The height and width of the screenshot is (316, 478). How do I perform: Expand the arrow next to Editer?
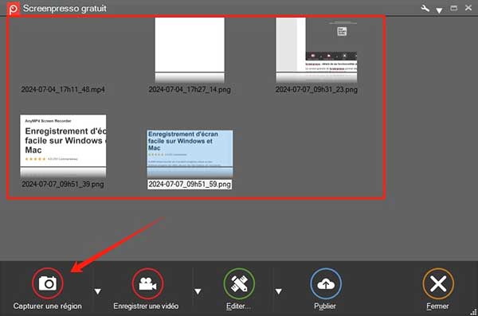278,291
